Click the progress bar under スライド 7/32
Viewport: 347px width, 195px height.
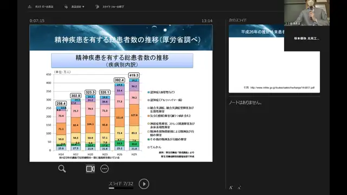point(121,188)
